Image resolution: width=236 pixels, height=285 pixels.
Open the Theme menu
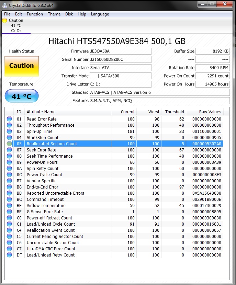pos(54,14)
